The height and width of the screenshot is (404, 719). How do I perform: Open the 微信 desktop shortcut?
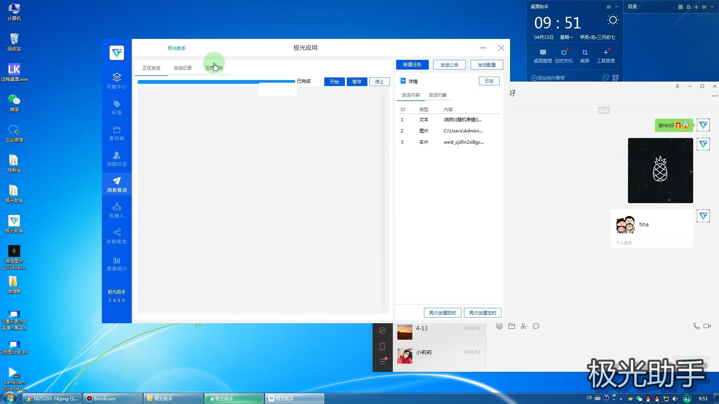(14, 103)
